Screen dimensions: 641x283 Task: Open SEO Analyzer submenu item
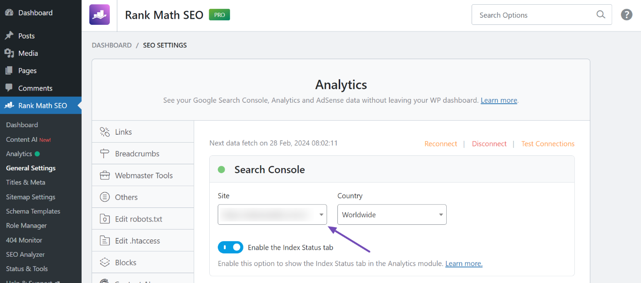click(25, 254)
